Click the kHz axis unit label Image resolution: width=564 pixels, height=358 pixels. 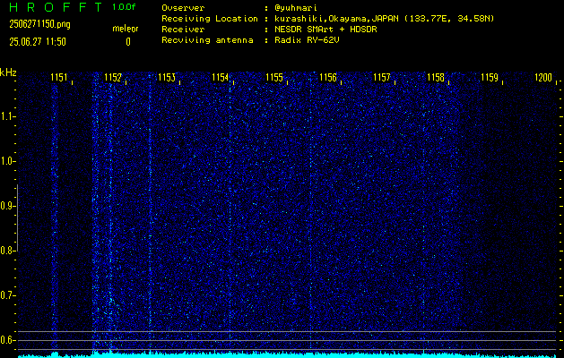pyautogui.click(x=8, y=72)
